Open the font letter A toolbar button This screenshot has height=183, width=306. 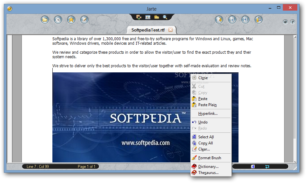[x=232, y=20]
